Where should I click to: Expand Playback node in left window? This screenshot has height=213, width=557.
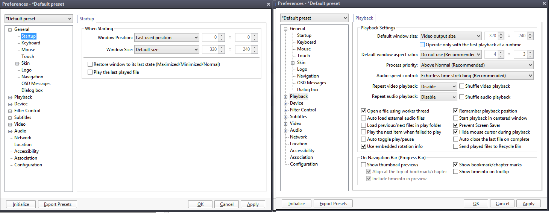[10, 97]
